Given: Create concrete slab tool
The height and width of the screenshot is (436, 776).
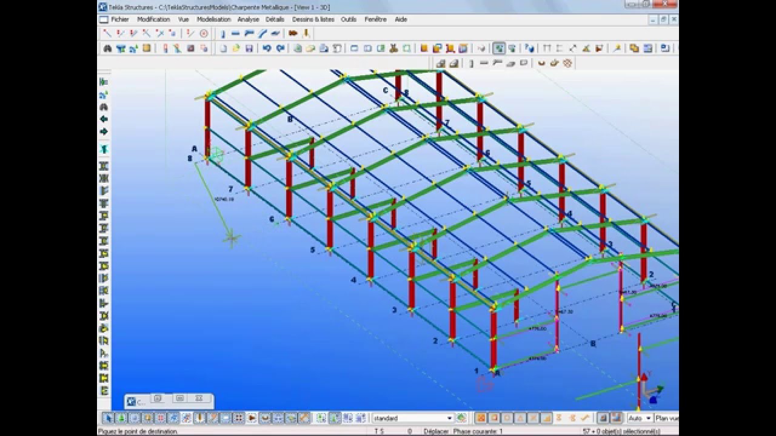Looking at the screenshot, I should coord(510,63).
